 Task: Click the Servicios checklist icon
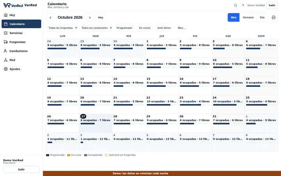(x=6, y=33)
